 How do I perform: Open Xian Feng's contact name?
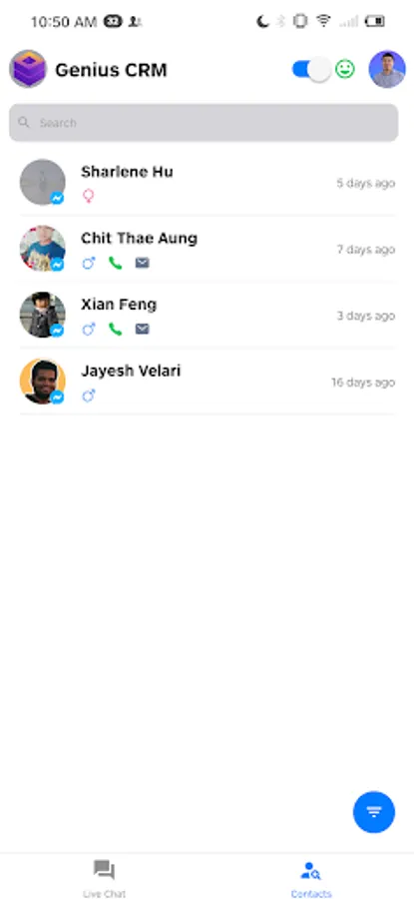coord(119,305)
